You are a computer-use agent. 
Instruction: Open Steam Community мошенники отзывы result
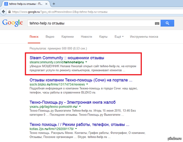click(x=67, y=58)
